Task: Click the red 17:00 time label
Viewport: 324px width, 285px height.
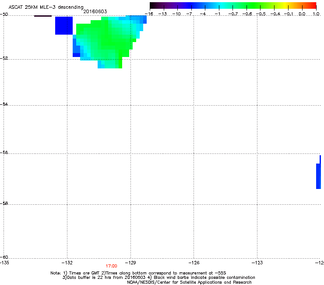Action: (x=111, y=266)
